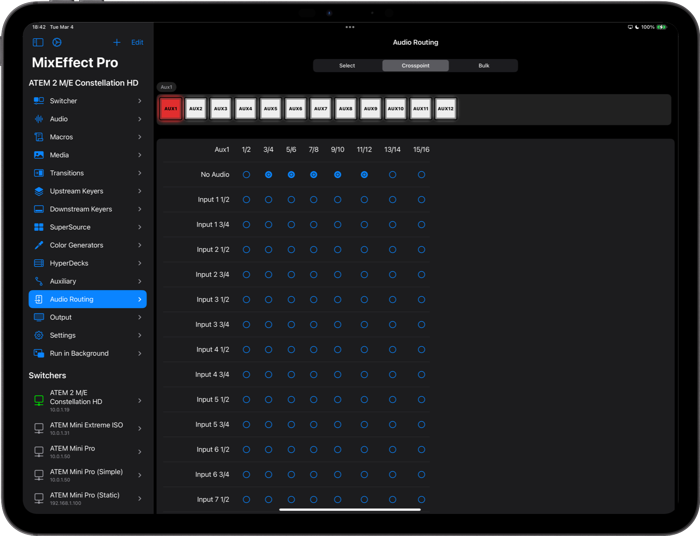Click the Transitions icon

pyautogui.click(x=39, y=173)
